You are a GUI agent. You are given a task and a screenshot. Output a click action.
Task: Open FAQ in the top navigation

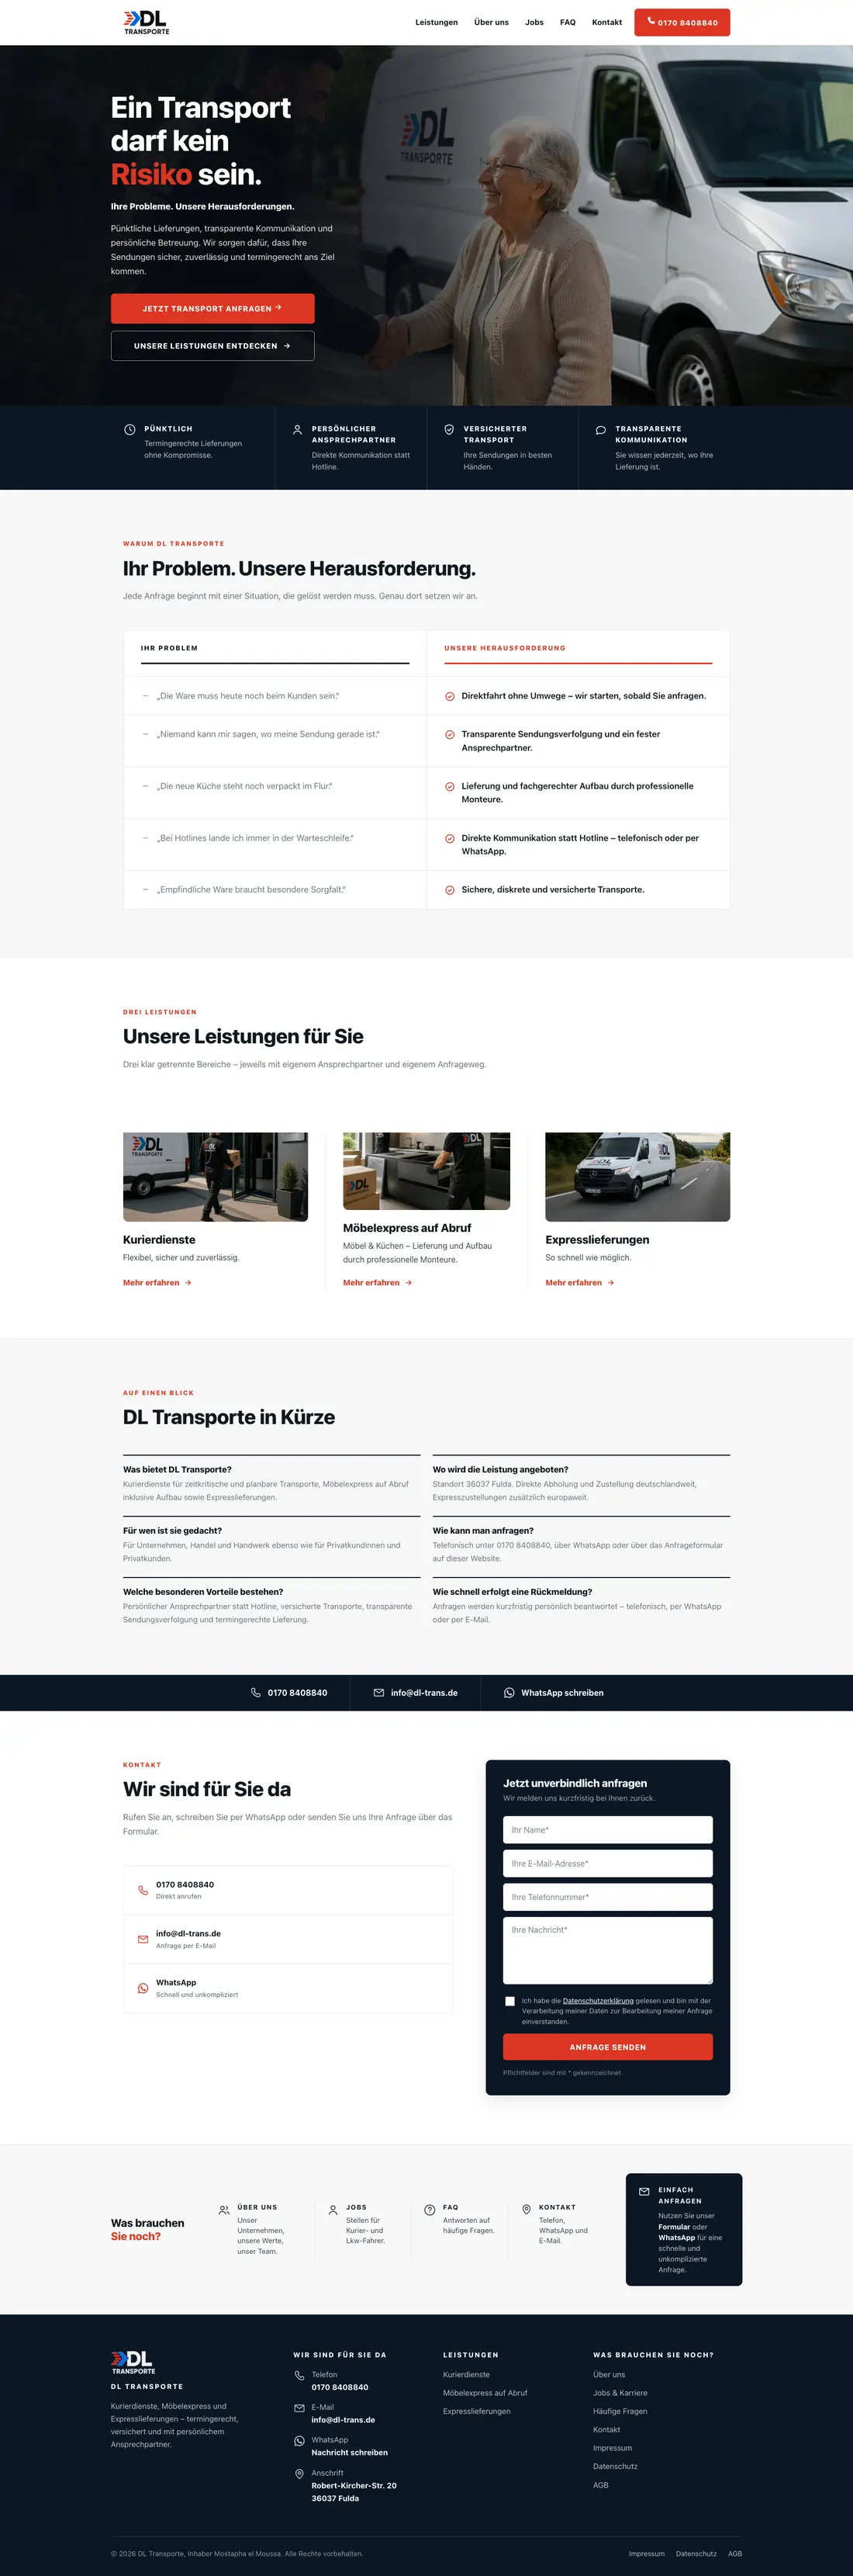568,22
